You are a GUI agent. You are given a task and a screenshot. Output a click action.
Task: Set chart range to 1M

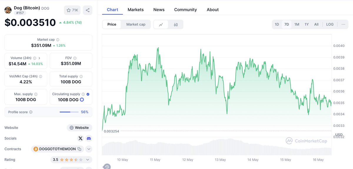coord(297,24)
